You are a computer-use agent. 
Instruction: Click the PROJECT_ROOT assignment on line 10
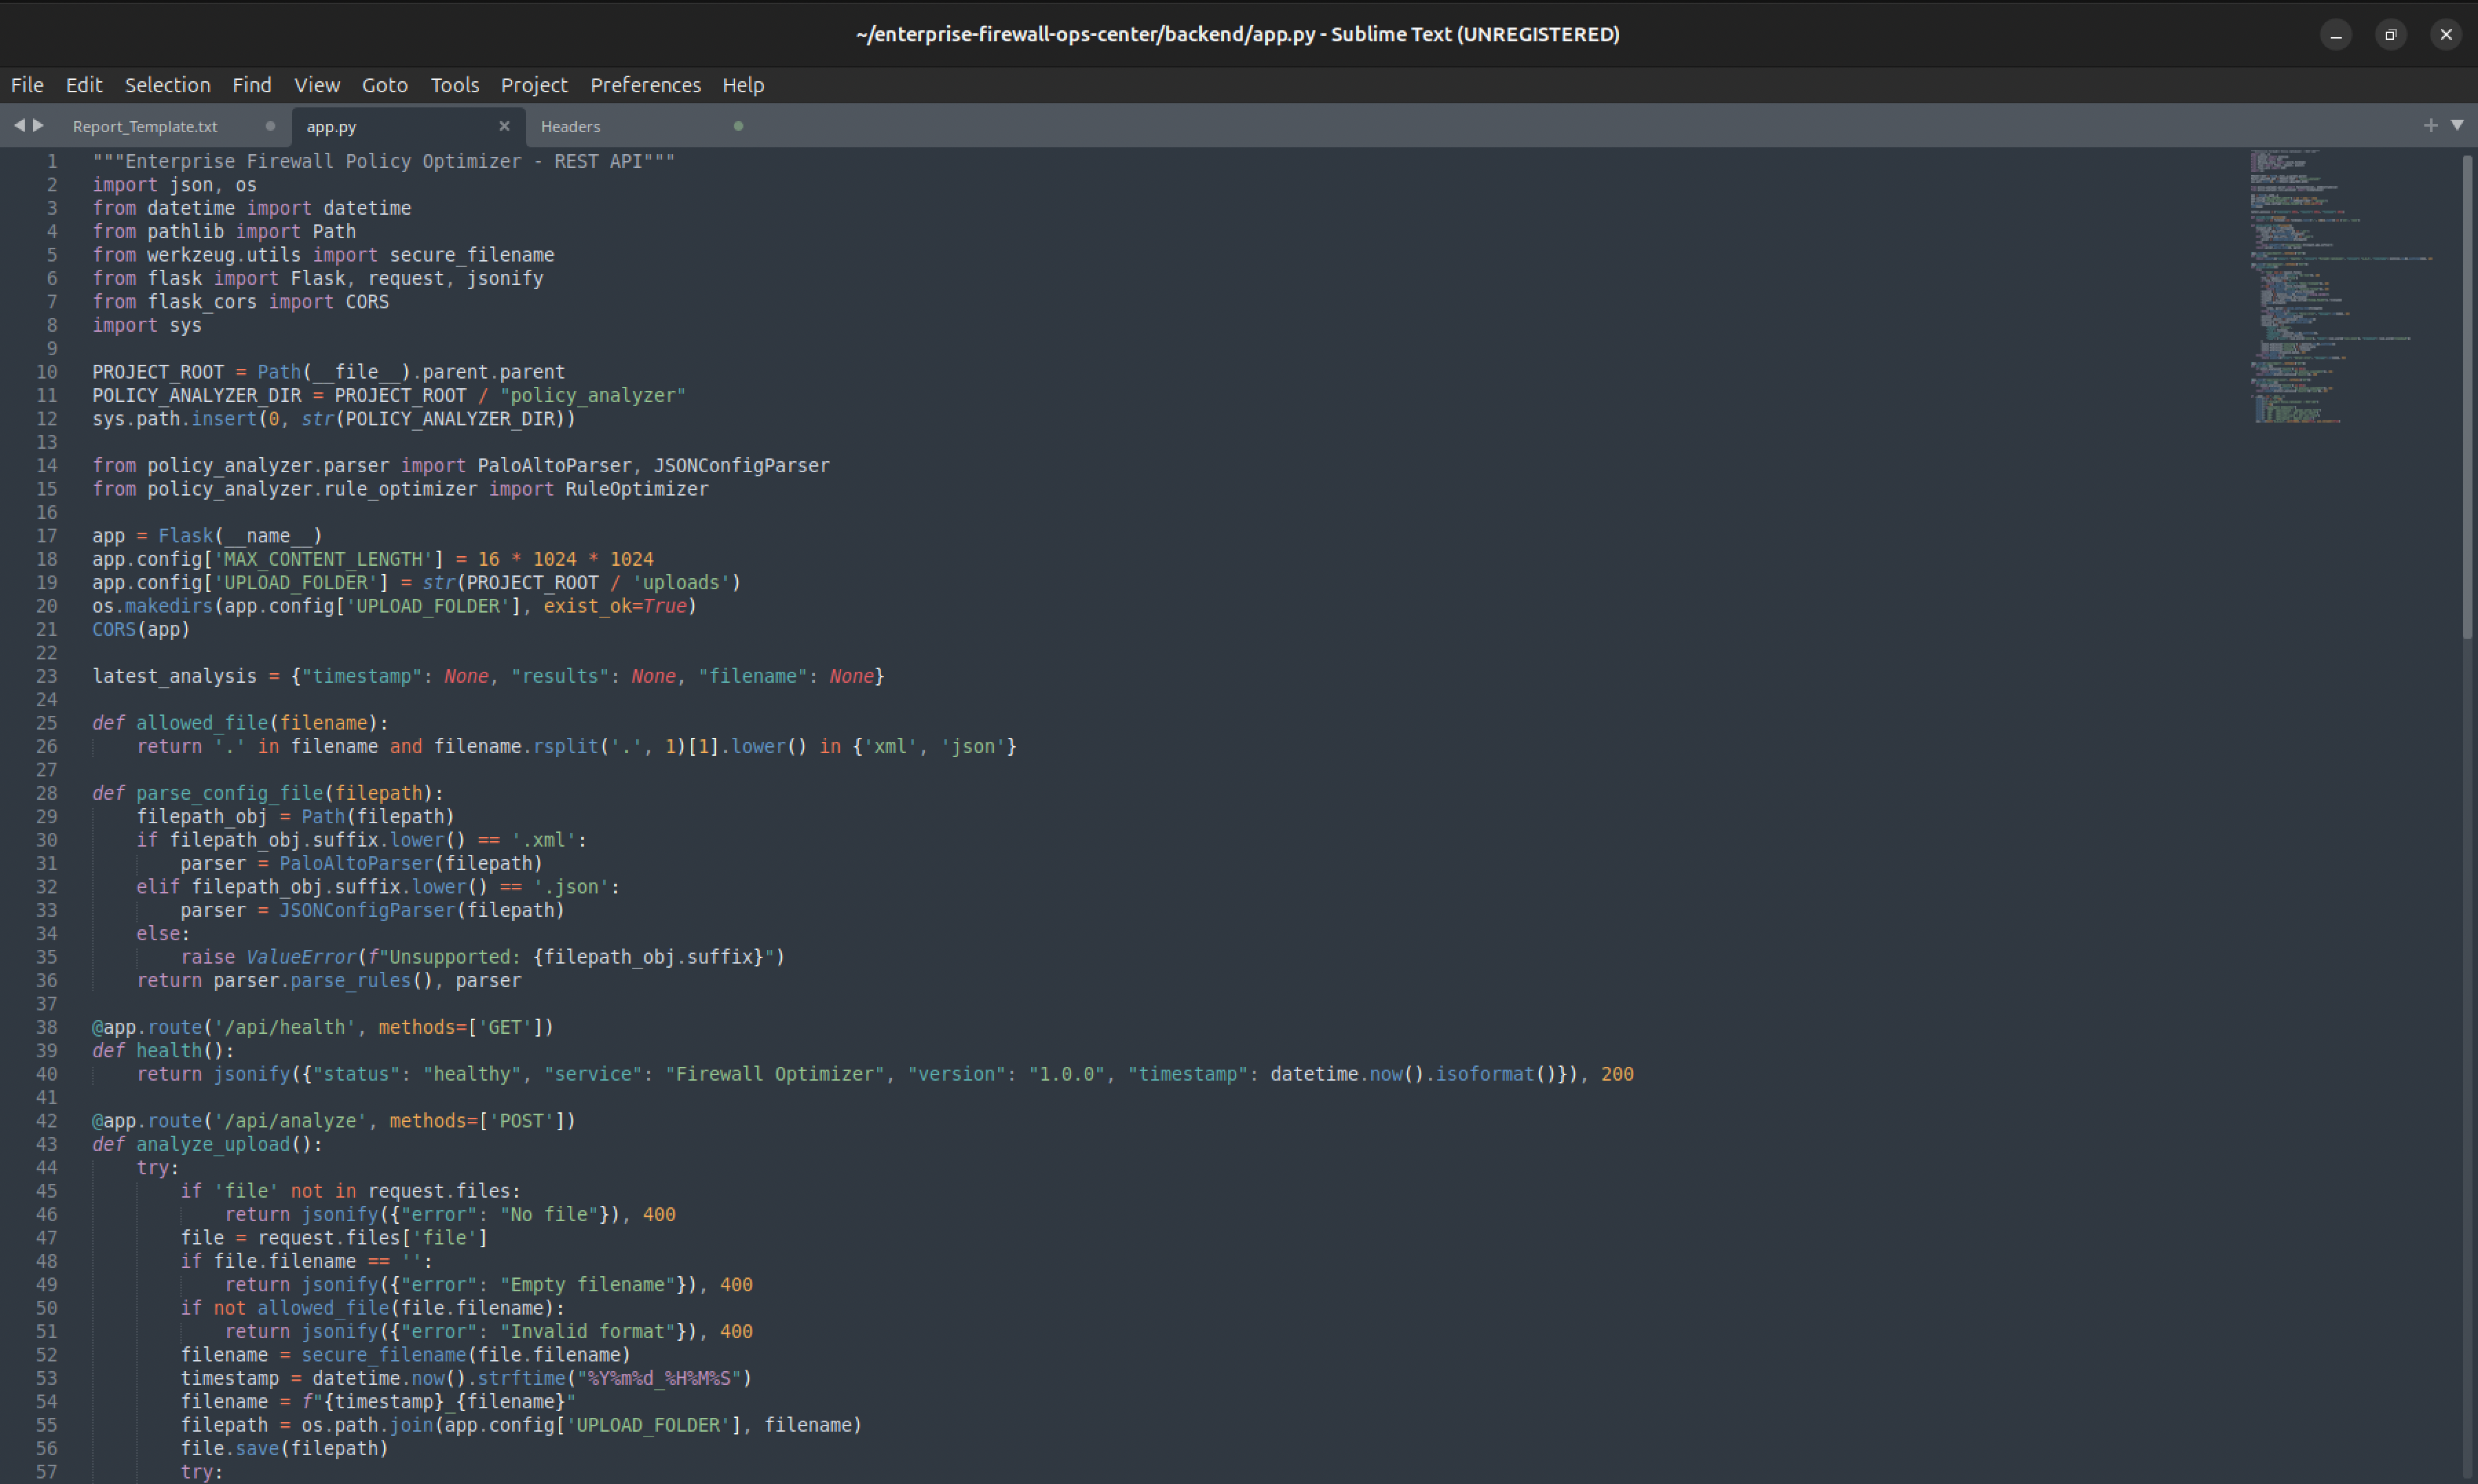(x=329, y=372)
